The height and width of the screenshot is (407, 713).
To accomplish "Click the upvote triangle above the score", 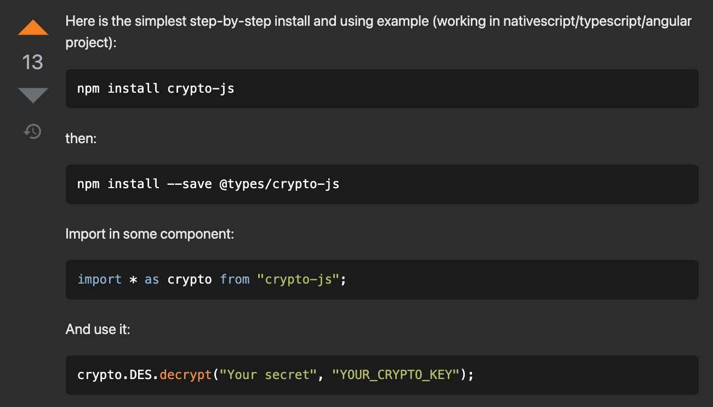I will (32, 26).
